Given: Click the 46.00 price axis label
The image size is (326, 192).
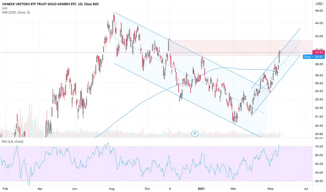Looking at the screenshot, I should pos(319,10).
